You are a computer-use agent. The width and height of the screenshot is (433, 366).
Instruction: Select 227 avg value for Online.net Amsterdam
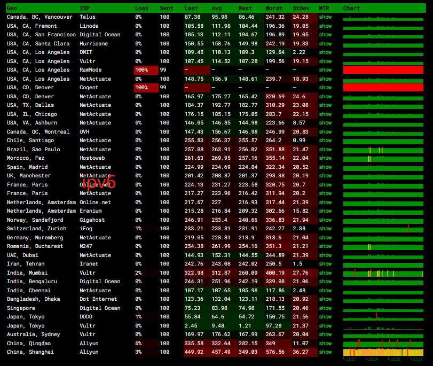click(216, 203)
